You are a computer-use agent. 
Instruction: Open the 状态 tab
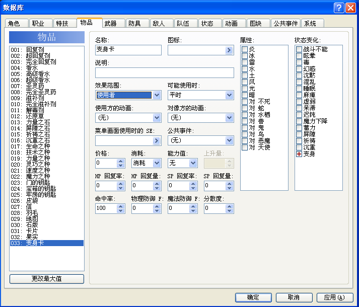[x=210, y=23]
